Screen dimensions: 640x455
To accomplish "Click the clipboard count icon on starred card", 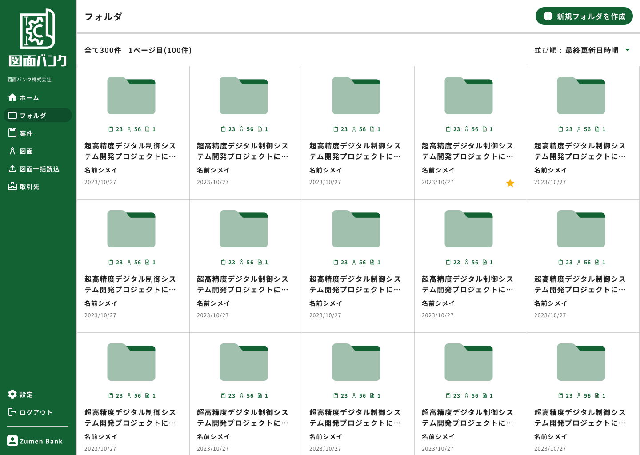I will pos(448,129).
